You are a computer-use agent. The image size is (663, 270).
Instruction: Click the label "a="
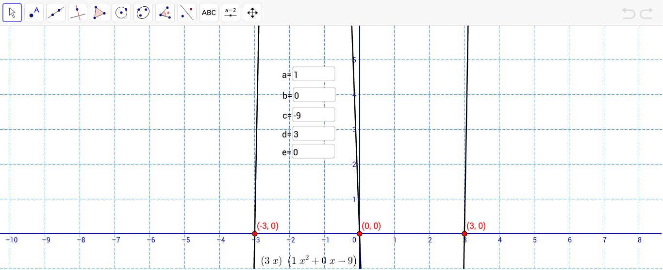click(x=287, y=75)
